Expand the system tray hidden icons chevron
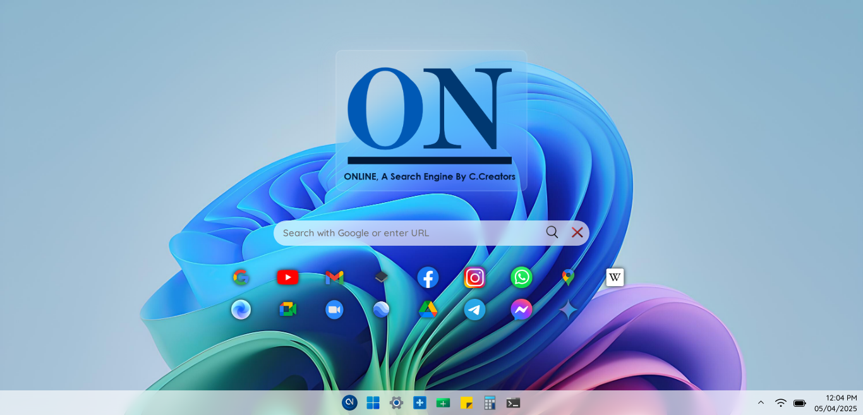 pyautogui.click(x=761, y=403)
